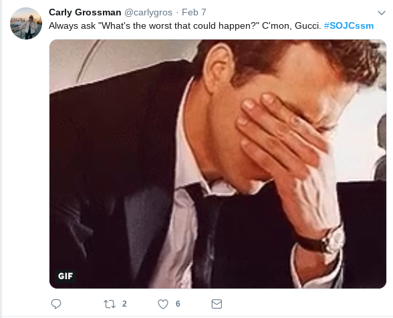
Task: Send tweet via Direct Message envelope icon
Action: (x=217, y=304)
